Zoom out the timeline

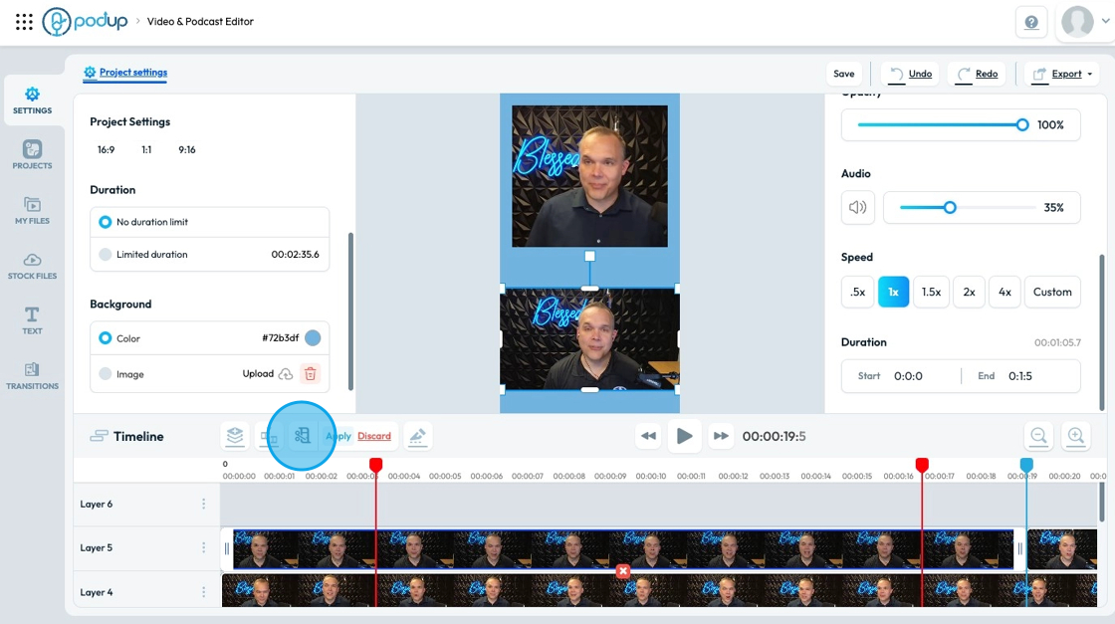[1039, 436]
